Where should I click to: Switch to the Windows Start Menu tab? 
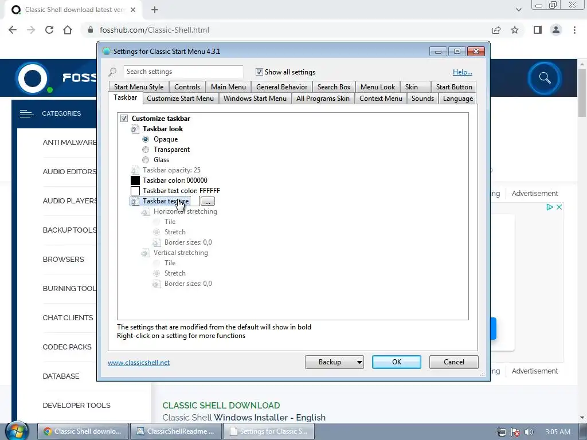[x=255, y=99]
